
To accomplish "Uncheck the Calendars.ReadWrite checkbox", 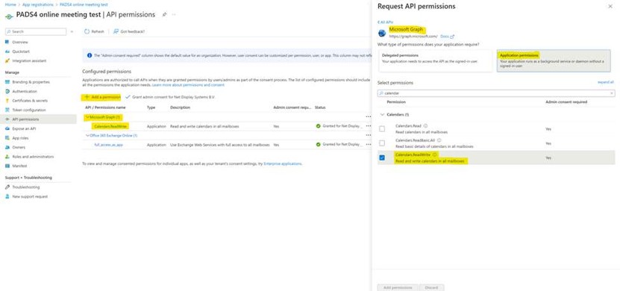I will pos(381,157).
